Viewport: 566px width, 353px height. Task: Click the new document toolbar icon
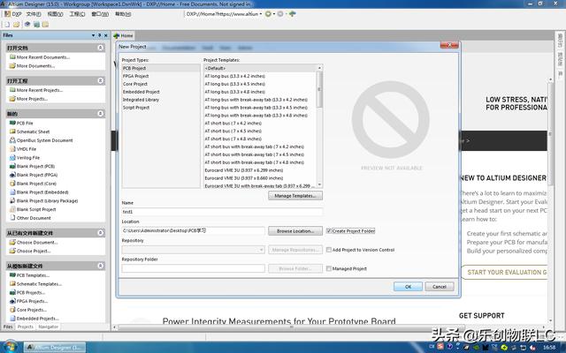coord(7,25)
